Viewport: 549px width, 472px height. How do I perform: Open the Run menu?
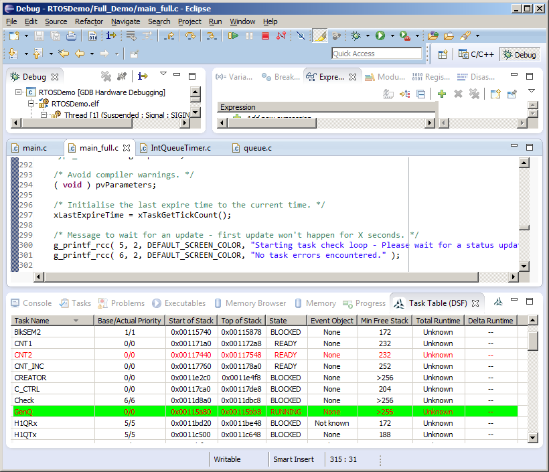[216, 21]
